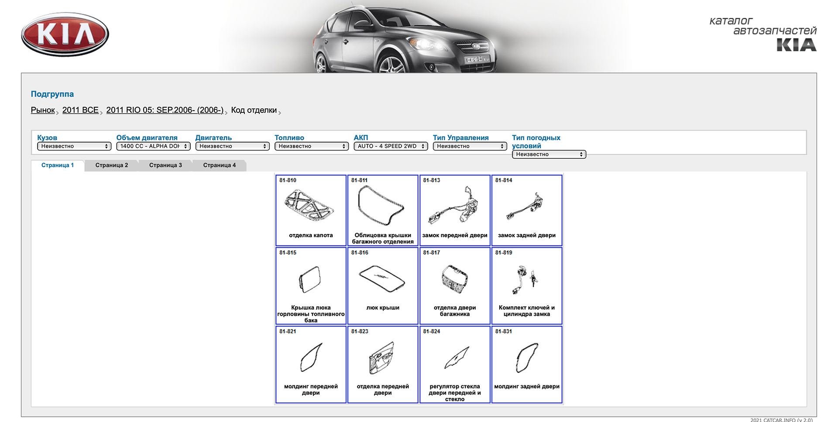838x422 pixels.
Task: Switch to the Страница 2 tab
Action: coord(112,165)
